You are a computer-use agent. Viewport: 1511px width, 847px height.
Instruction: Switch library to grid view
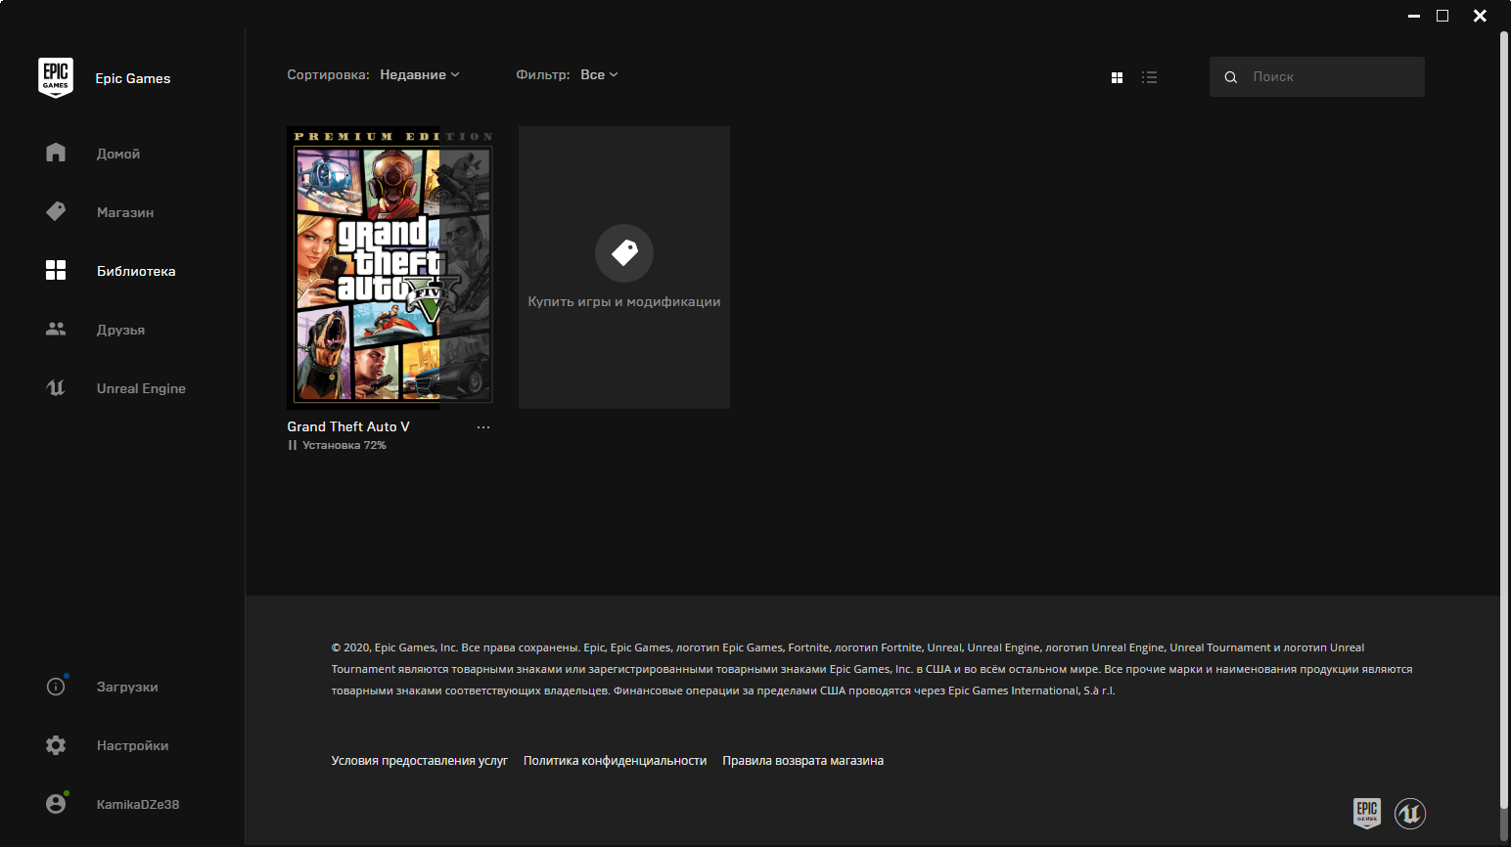[1117, 77]
